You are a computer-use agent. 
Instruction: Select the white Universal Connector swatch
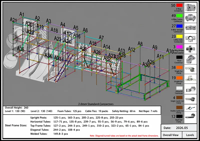click(x=179, y=88)
